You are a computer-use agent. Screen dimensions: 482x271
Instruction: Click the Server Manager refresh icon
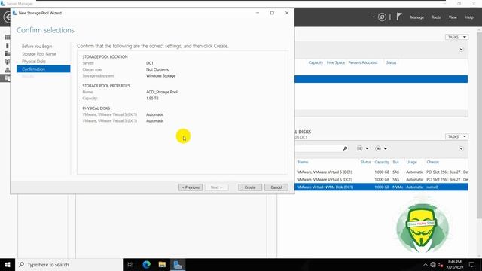tap(382, 17)
